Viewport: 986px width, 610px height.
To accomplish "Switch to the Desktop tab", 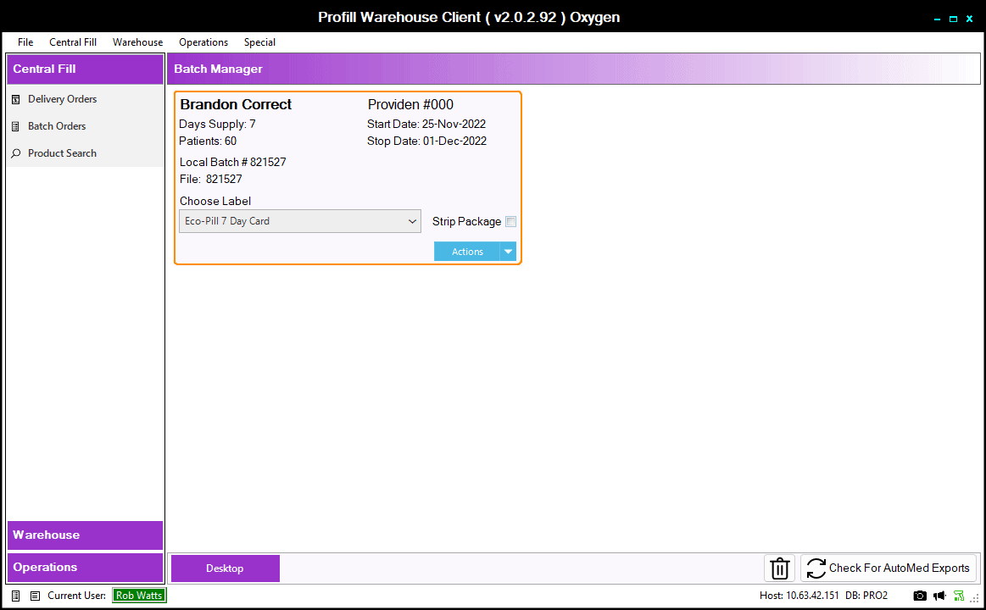I will tap(226, 568).
